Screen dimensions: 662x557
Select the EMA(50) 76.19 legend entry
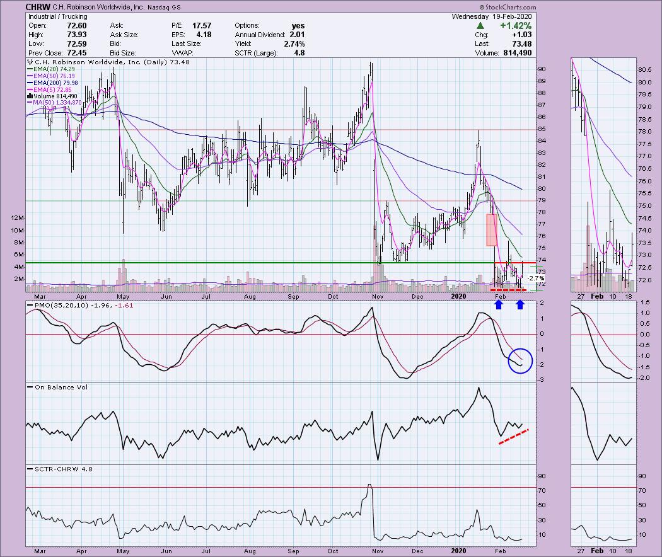[x=50, y=76]
